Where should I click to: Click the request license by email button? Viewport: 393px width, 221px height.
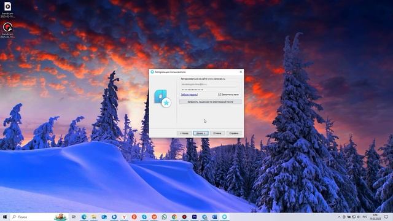[210, 102]
